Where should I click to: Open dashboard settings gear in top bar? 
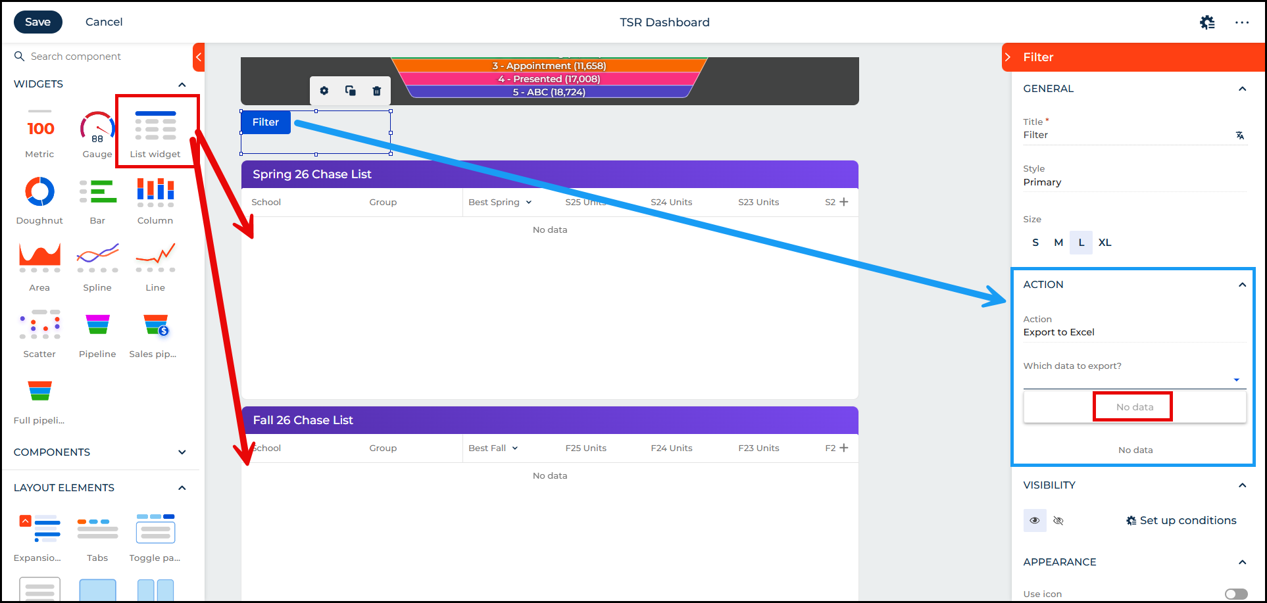point(1207,22)
